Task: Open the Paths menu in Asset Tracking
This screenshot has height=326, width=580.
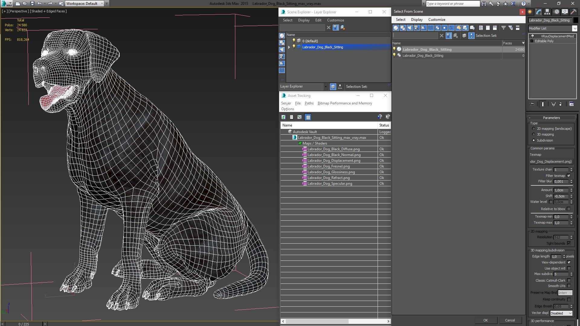Action: click(309, 103)
